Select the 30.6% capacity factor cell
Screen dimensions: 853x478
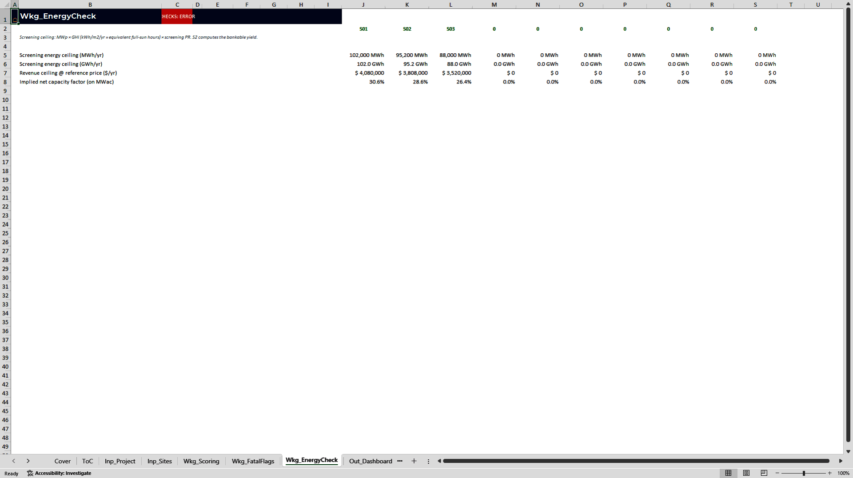coord(363,82)
